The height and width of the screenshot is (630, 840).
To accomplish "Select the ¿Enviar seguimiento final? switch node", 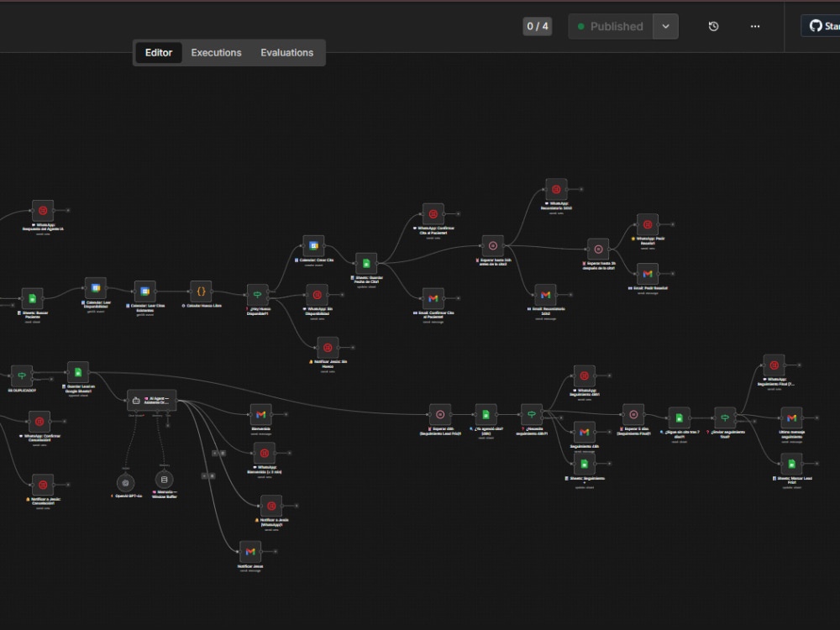I will tap(725, 417).
